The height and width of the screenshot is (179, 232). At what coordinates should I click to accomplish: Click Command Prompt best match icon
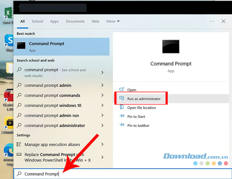(21, 46)
